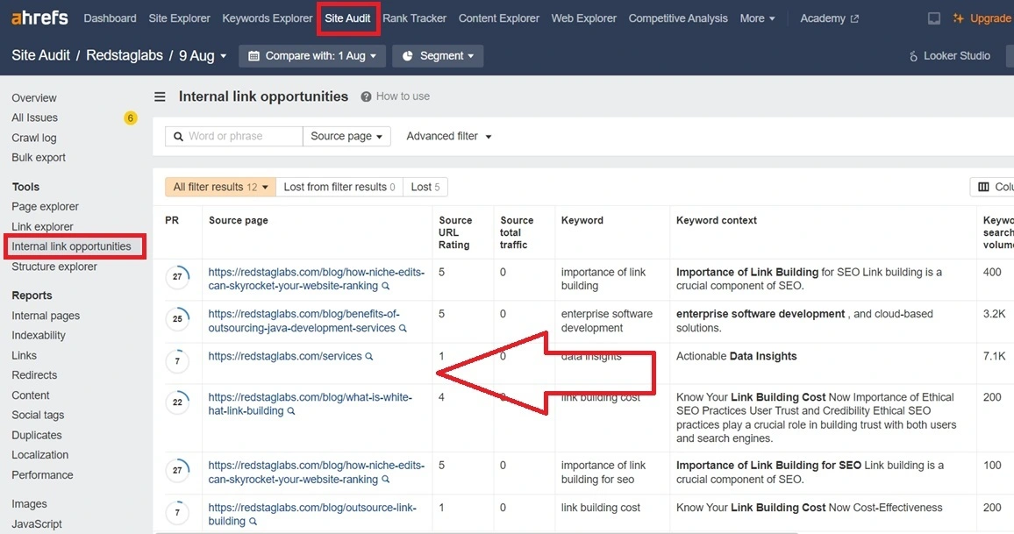The width and height of the screenshot is (1014, 534).
Task: Expand the Compare with: 1 Aug dropdown
Action: click(x=312, y=56)
